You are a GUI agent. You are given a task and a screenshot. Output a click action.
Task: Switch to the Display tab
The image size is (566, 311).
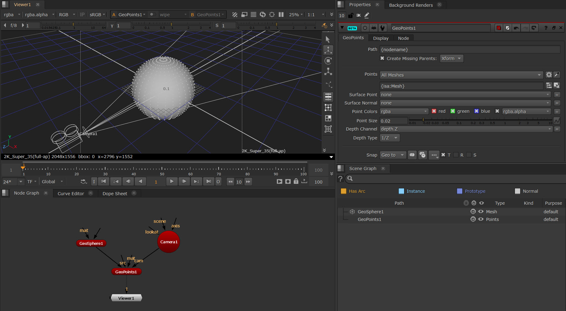click(x=381, y=38)
